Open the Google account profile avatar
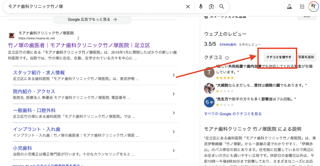This screenshot has height=166, width=320. point(313,7)
